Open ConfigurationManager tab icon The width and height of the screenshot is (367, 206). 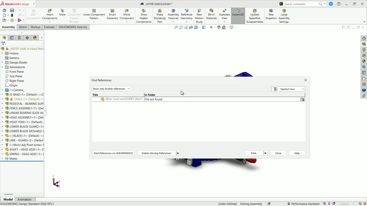(19, 38)
